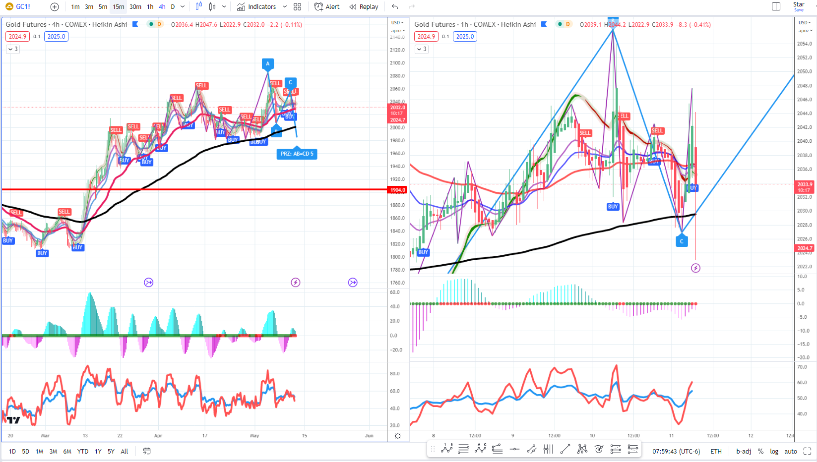Image resolution: width=817 pixels, height=462 pixels.
Task: Switch to the 4h timeframe
Action: pos(162,7)
